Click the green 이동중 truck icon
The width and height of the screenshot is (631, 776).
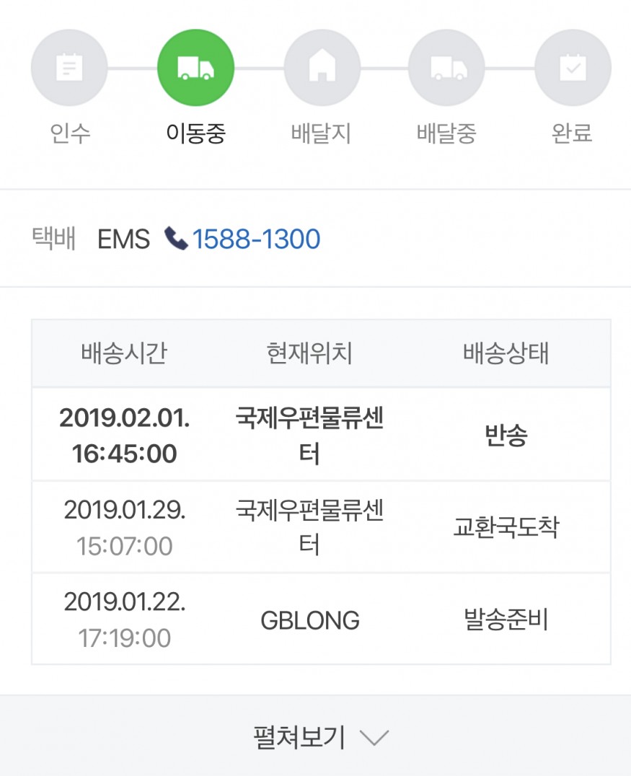195,68
